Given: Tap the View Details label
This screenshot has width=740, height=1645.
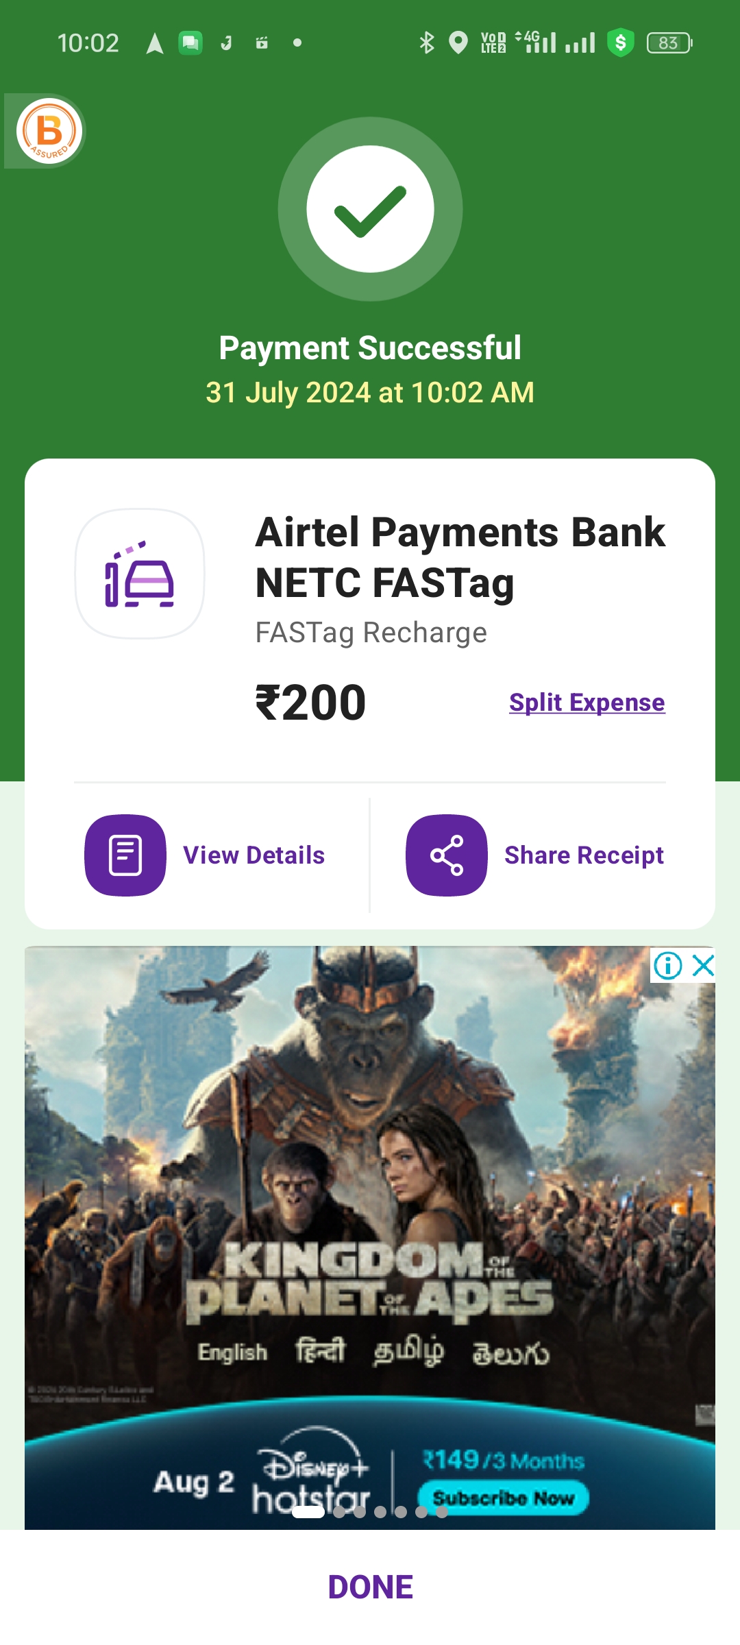Looking at the screenshot, I should pyautogui.click(x=254, y=855).
